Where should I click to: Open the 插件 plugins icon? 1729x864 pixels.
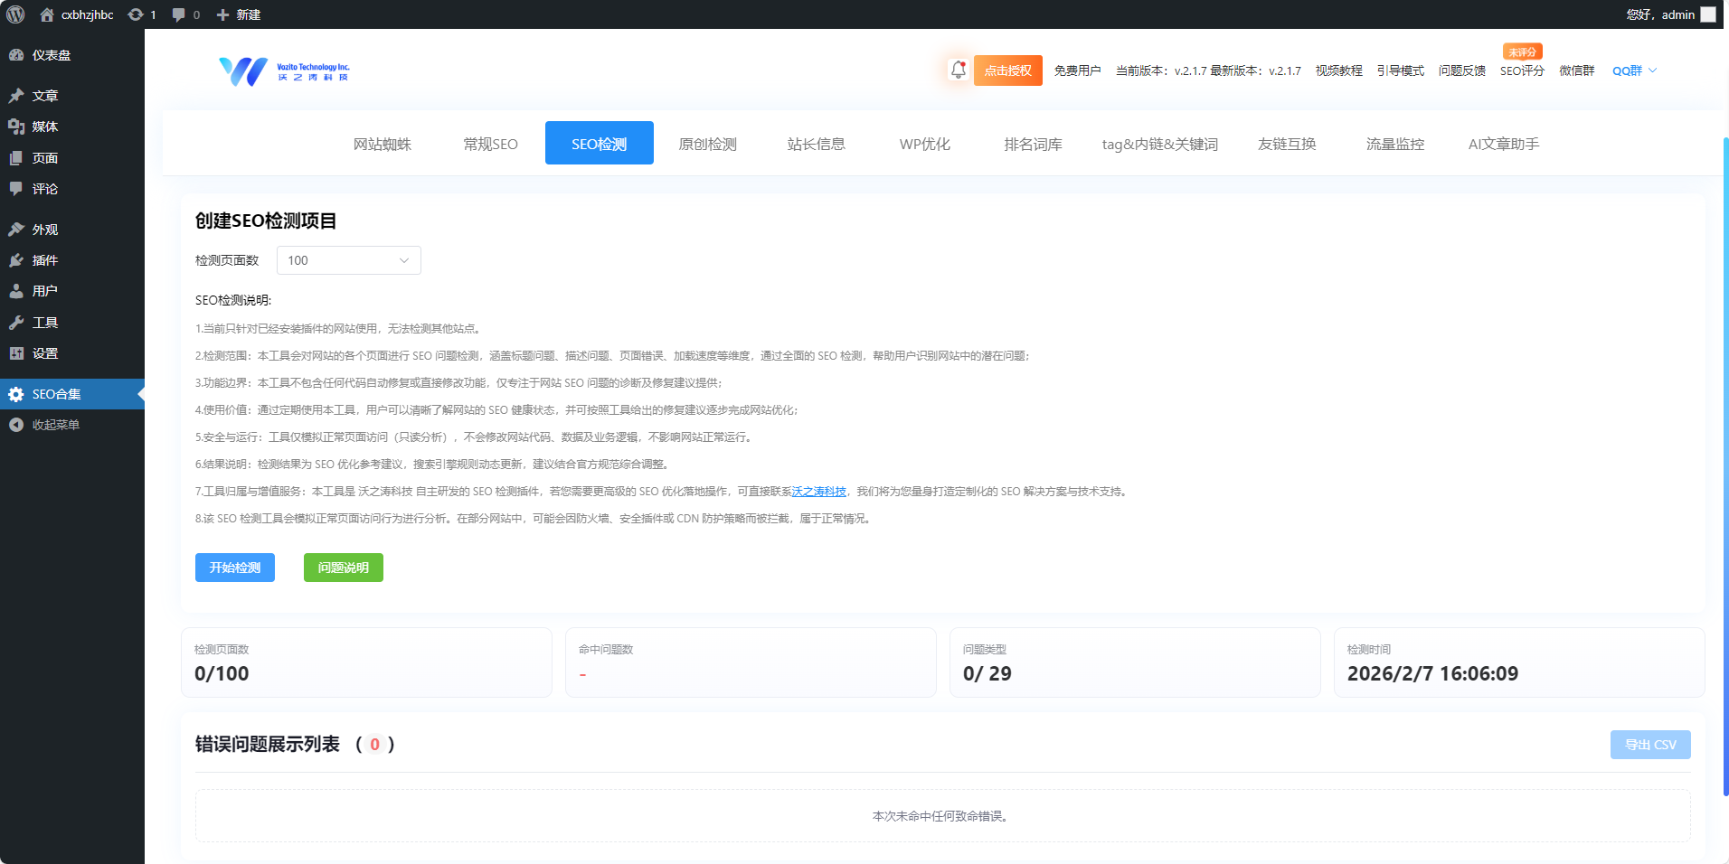point(15,259)
